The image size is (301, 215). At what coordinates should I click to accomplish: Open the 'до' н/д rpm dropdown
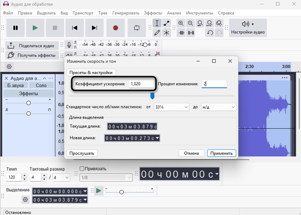(218, 107)
